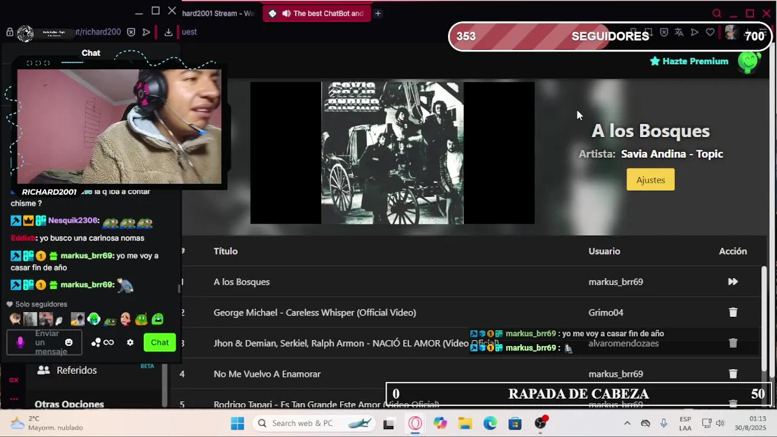Open the emoji picker smiley in chat
Screen dimensions: 777x437
coord(69,343)
